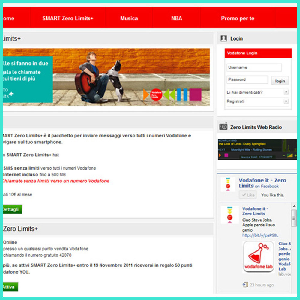Click the guitarist and dog banner image

(x=106, y=77)
